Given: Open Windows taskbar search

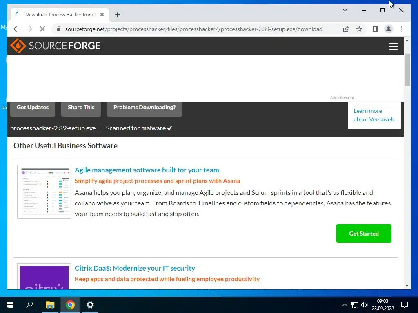Looking at the screenshot, I should (29, 305).
